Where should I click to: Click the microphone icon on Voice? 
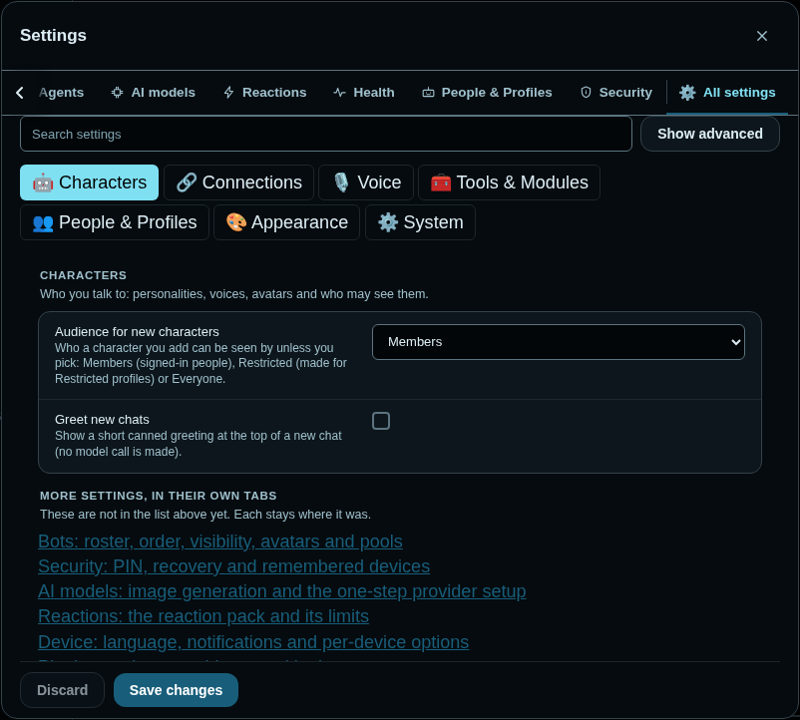tap(341, 182)
